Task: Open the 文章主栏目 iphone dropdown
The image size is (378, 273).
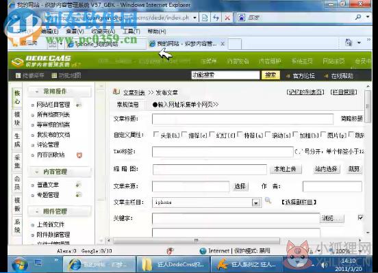Action: 255,203
